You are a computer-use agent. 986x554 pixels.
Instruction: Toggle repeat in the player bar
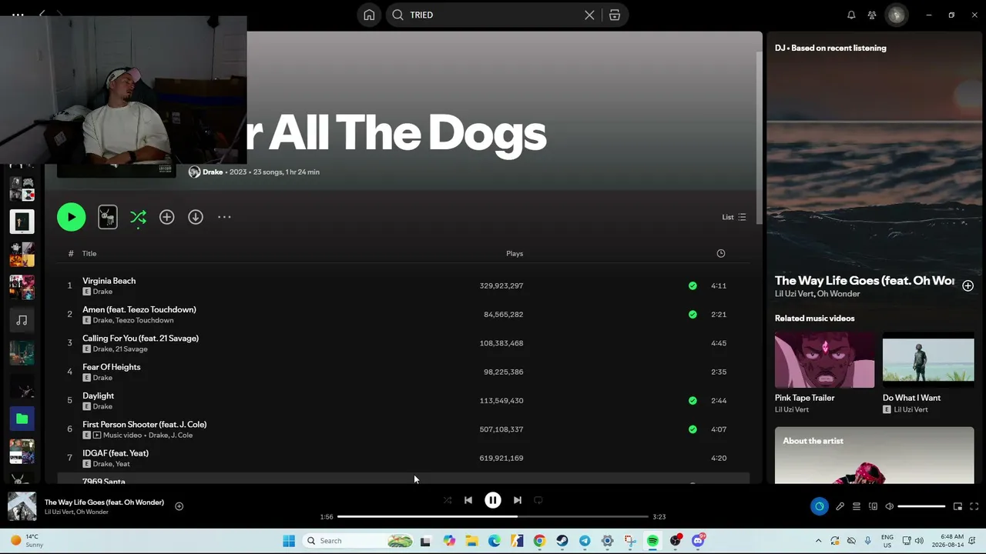click(538, 500)
